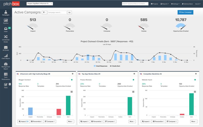Open the Management Report icon
203x127 pixels.
pos(6,64)
